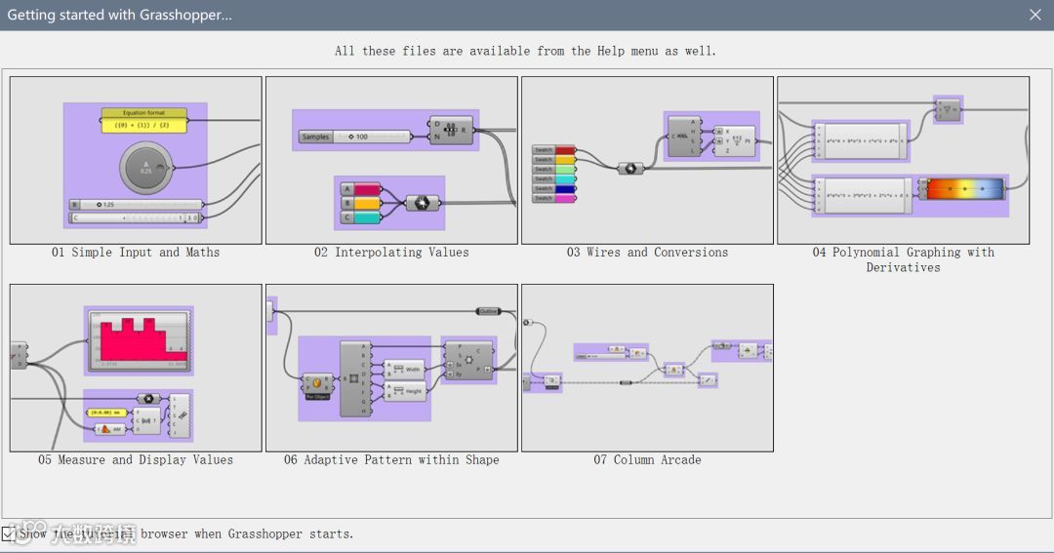Click '06 Adaptive Pattern within Shape' caption

(x=392, y=460)
